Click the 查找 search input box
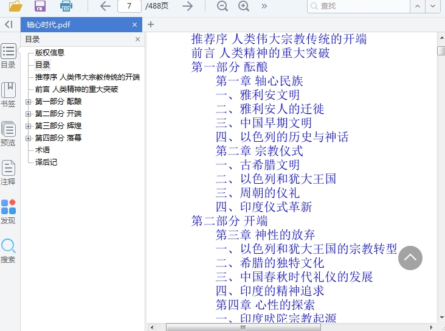445x331 pixels. click(x=359, y=6)
